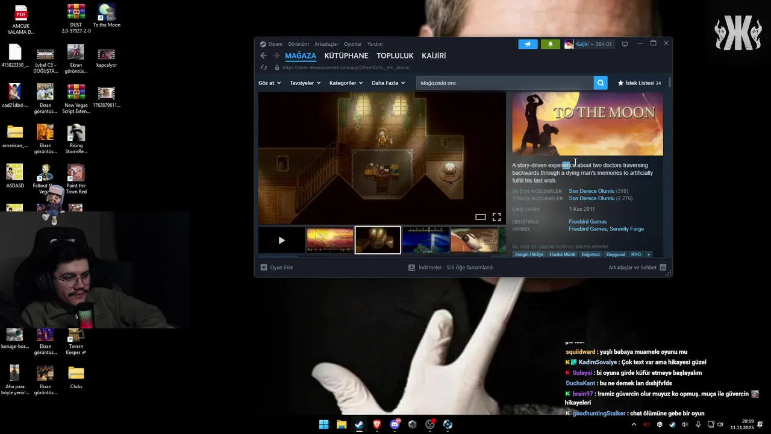Image resolution: width=771 pixels, height=434 pixels.
Task: Open recent reviews Son Derece Olumlu (310)
Action: (598, 191)
